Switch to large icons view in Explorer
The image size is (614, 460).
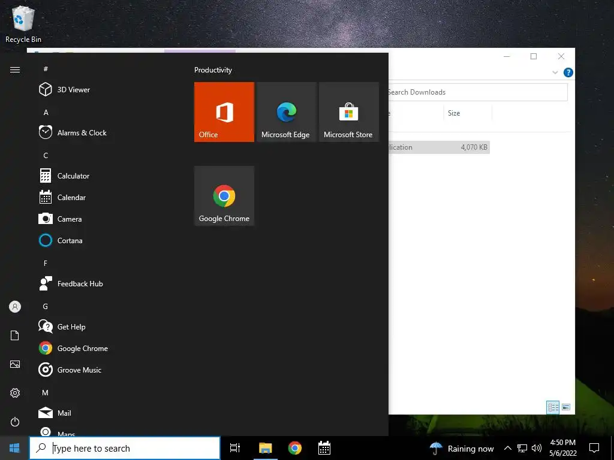point(566,407)
